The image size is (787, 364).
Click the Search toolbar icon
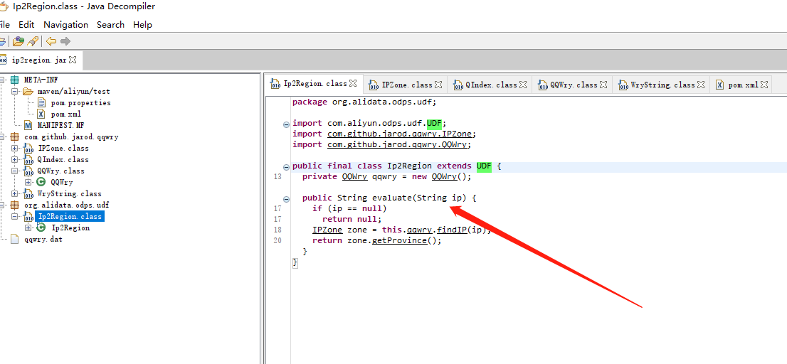coord(33,41)
